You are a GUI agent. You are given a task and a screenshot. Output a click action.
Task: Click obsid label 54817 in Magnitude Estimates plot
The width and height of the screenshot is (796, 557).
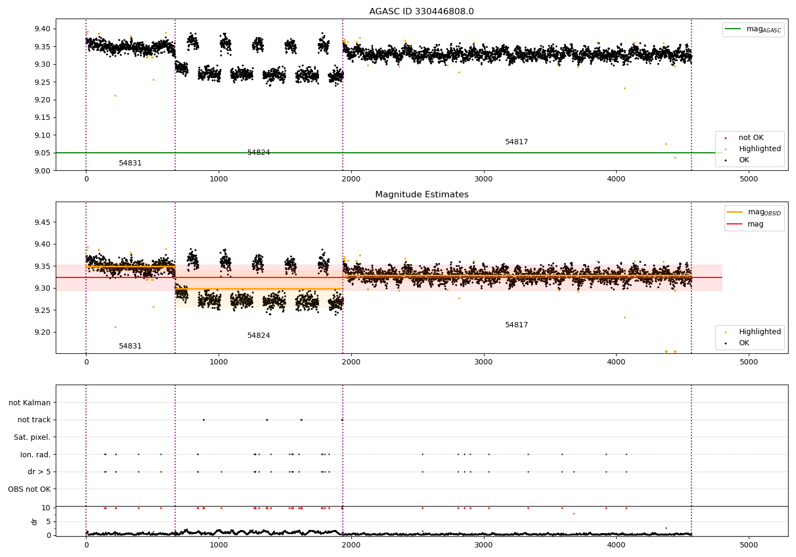516,325
